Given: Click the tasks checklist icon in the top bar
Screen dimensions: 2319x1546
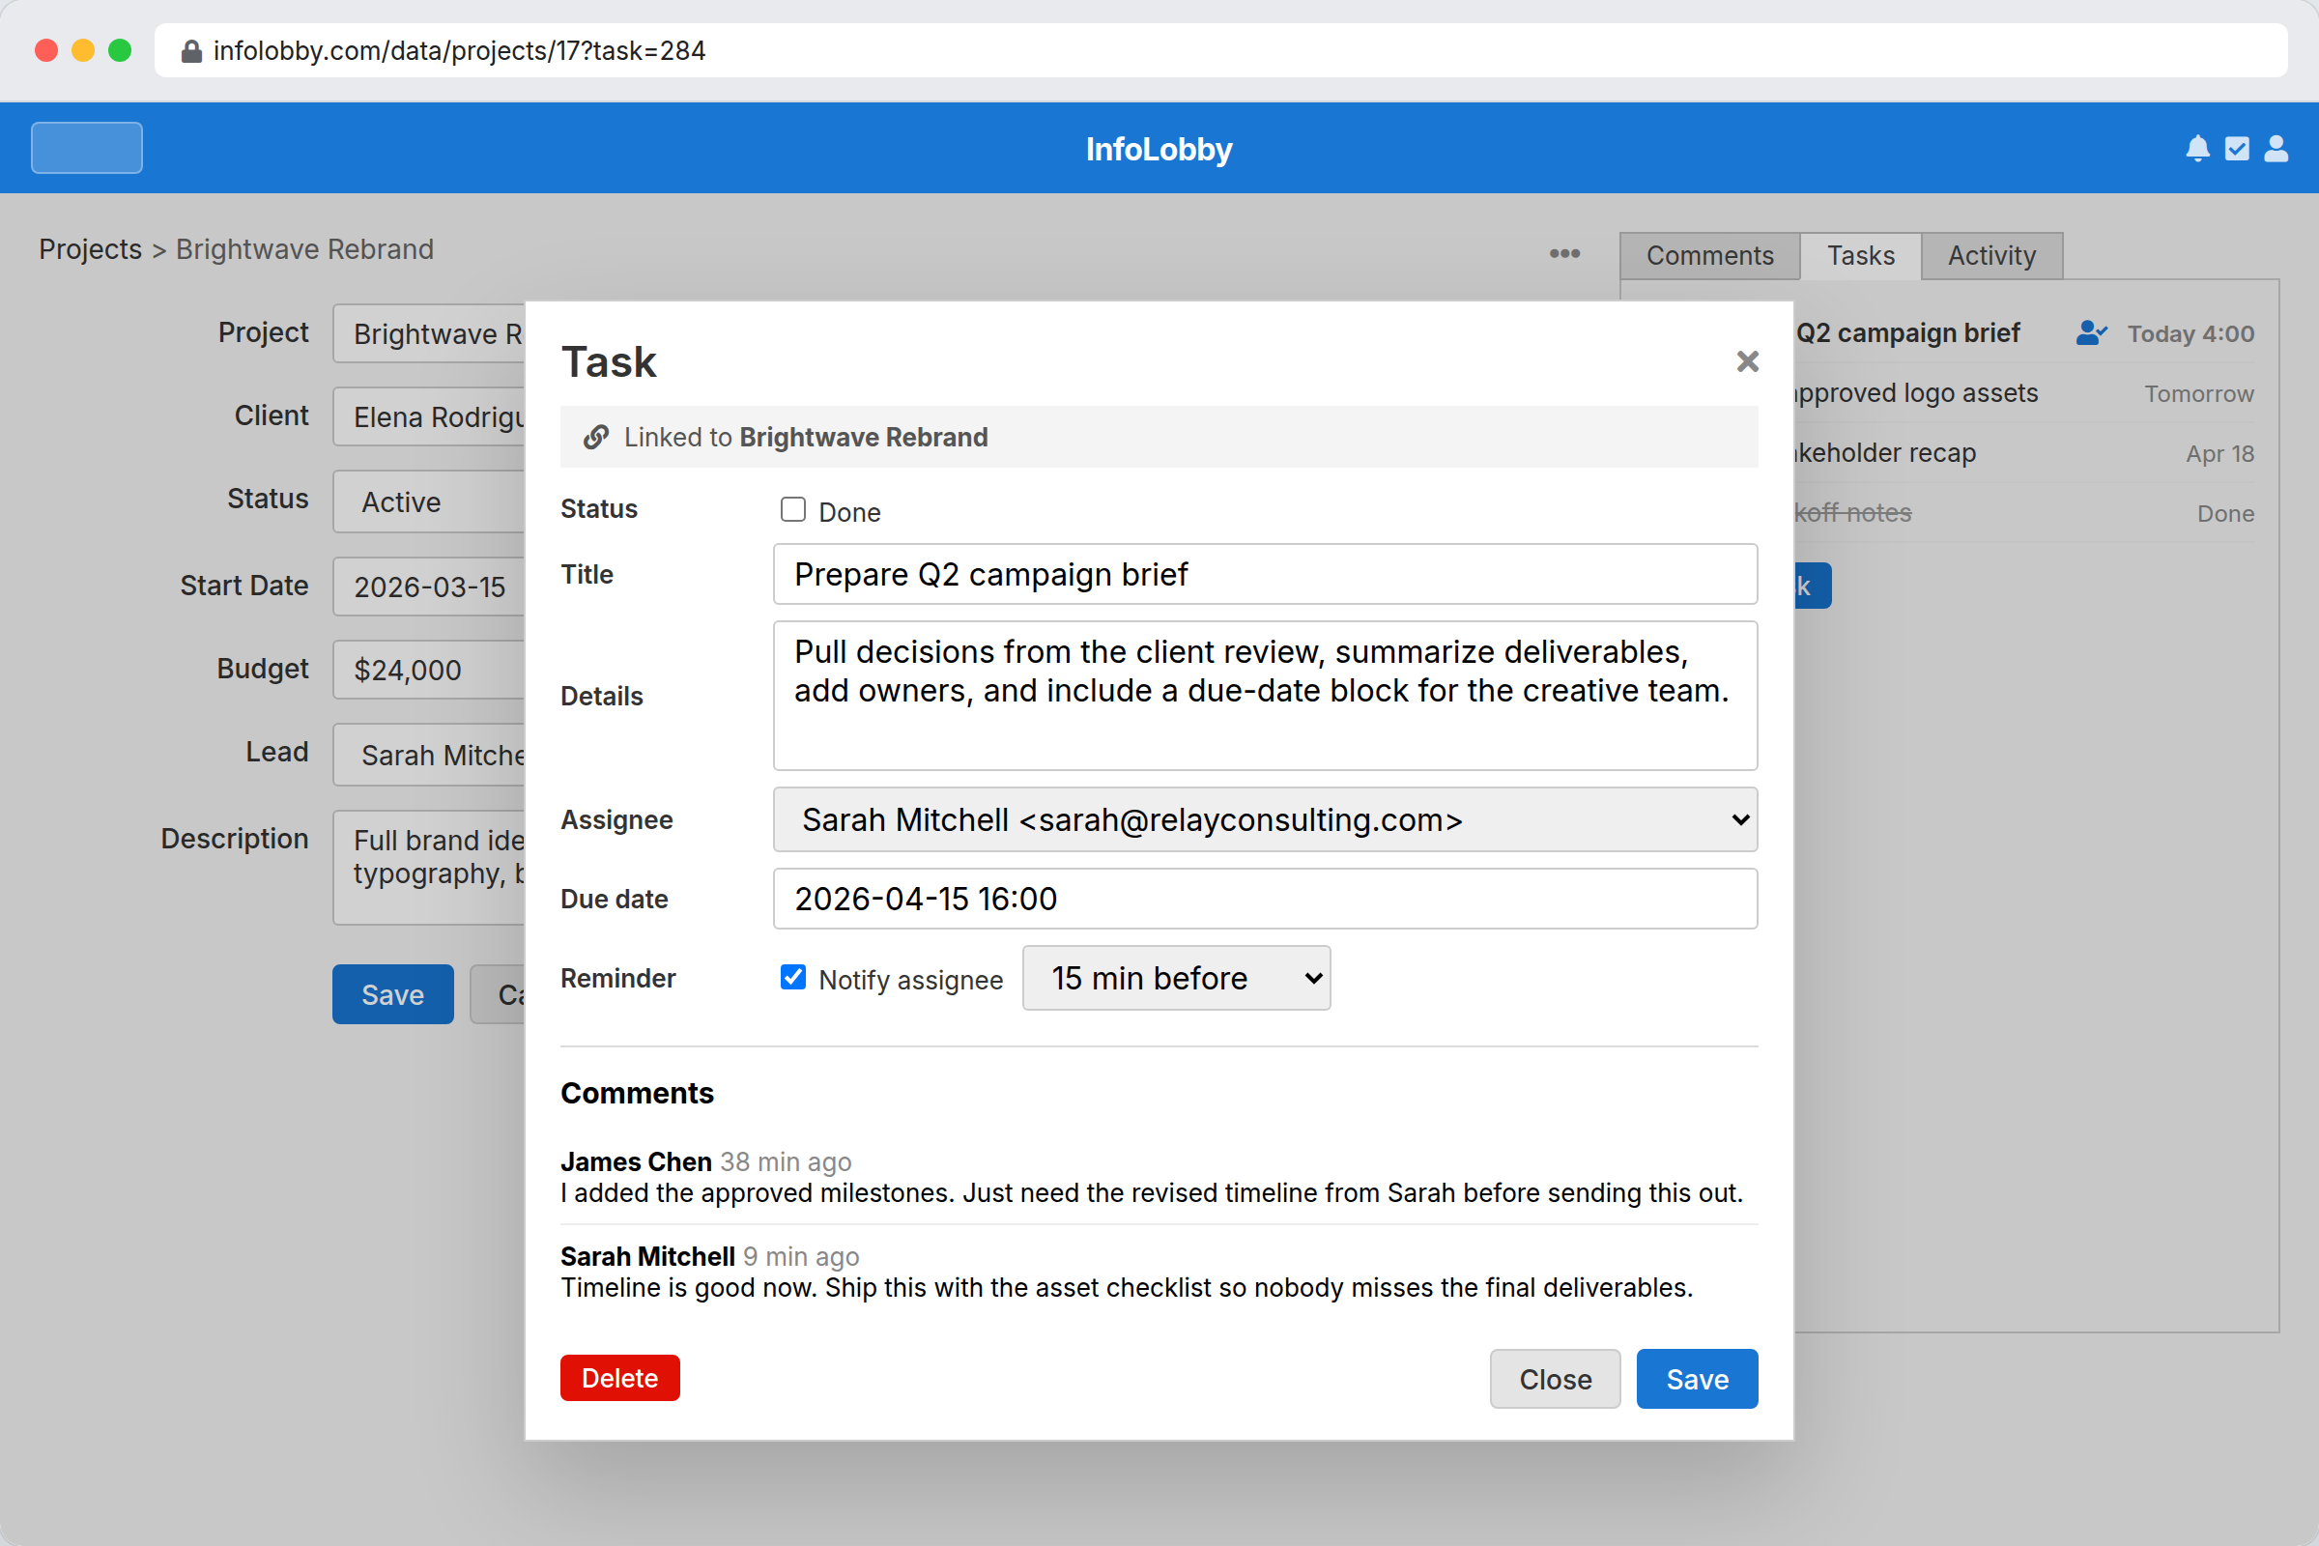Looking at the screenshot, I should 2236,148.
